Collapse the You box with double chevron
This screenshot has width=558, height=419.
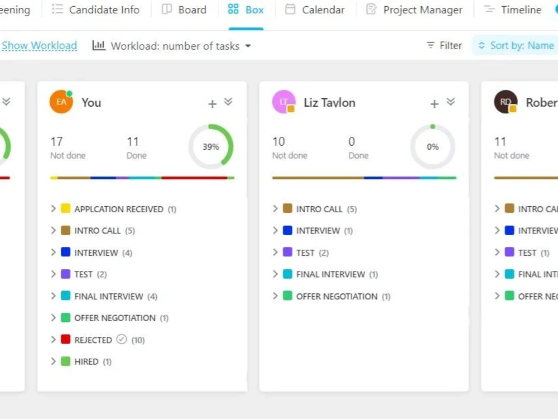[x=228, y=102]
